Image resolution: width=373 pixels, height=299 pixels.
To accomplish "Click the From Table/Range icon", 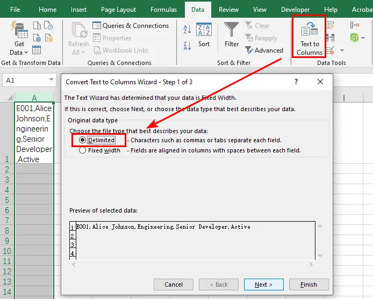I will click(37, 50).
